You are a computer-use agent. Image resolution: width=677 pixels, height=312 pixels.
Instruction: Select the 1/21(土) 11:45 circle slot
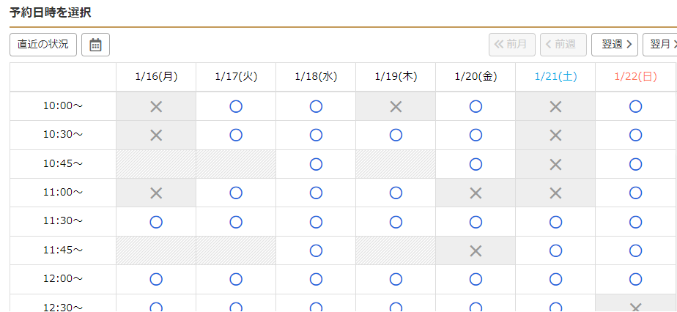[x=555, y=250]
